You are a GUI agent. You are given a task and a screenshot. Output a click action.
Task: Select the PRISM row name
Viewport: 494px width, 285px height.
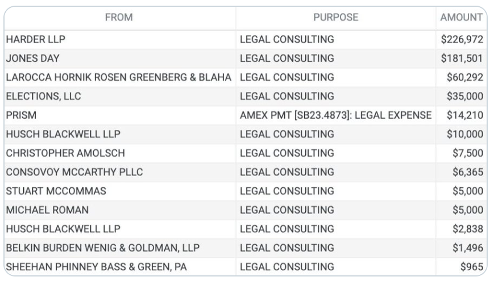(x=21, y=115)
